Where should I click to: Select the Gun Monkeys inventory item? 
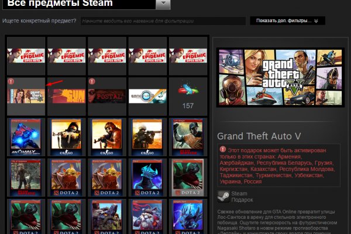tap(67, 95)
